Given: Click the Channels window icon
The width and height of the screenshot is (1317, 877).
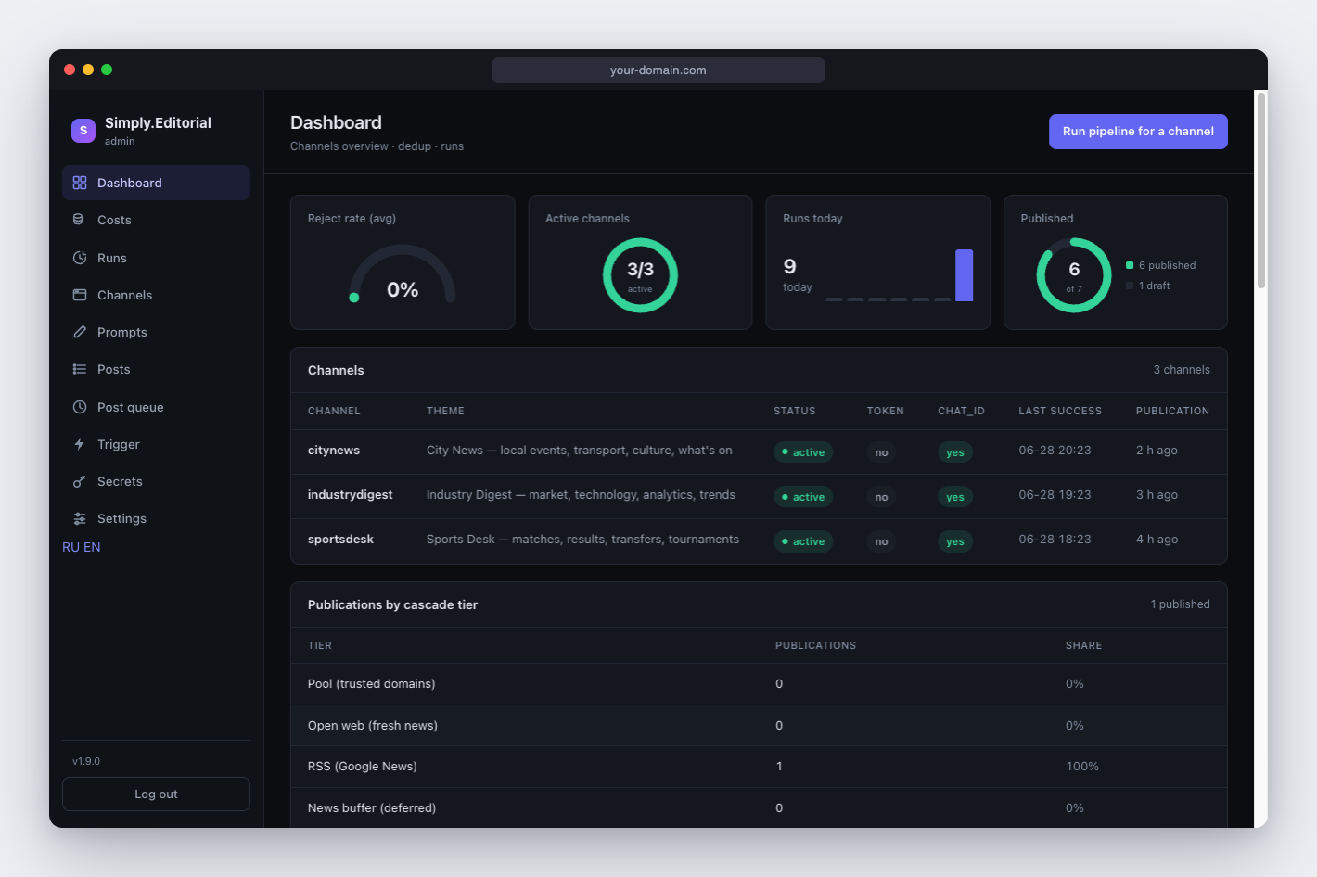Looking at the screenshot, I should 80,295.
